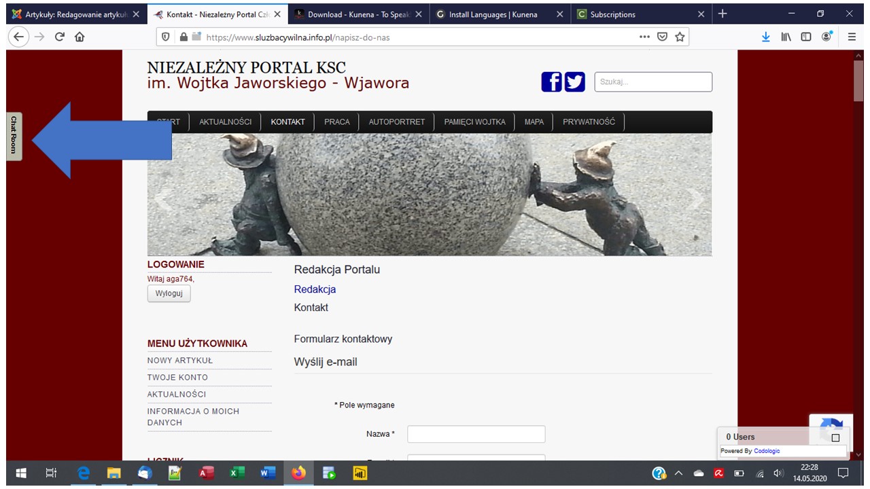Open the Twitter icon link
The image size is (870, 489).
[574, 82]
